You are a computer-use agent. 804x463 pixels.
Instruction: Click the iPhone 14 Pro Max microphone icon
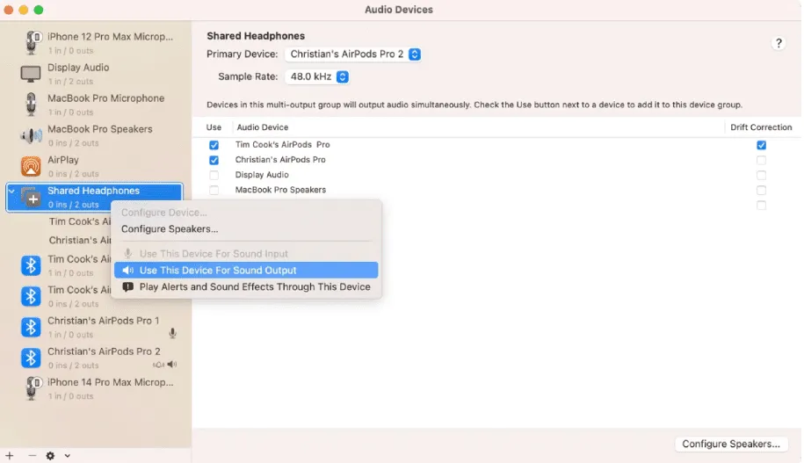pos(33,388)
